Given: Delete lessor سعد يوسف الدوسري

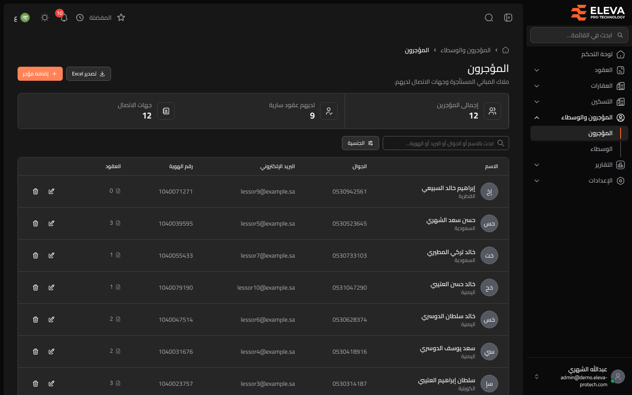Looking at the screenshot, I should tap(36, 352).
